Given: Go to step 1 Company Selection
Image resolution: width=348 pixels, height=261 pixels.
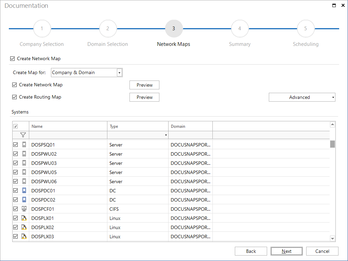Looking at the screenshot, I should 42,29.
